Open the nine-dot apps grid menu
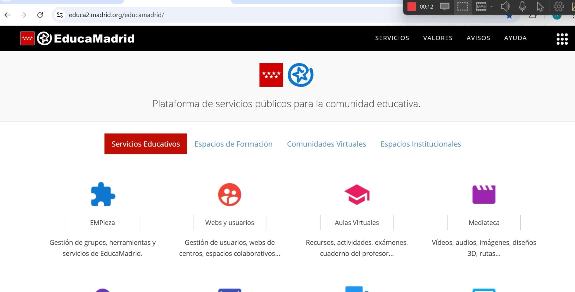This screenshot has width=575, height=292. click(x=562, y=39)
